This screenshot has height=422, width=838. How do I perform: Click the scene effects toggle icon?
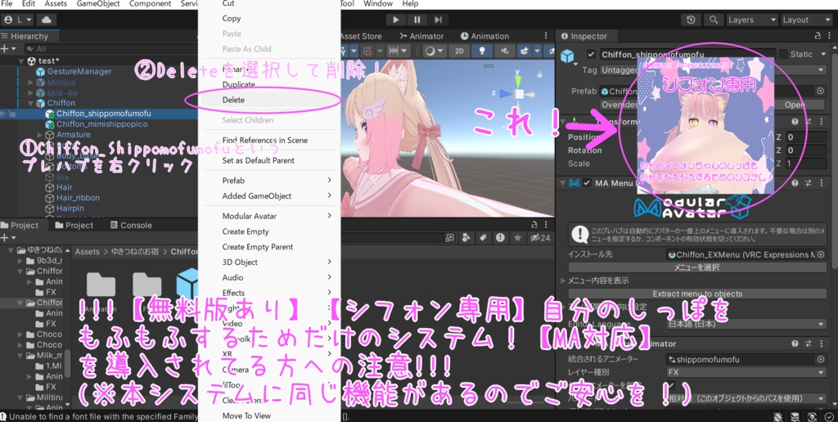click(526, 51)
